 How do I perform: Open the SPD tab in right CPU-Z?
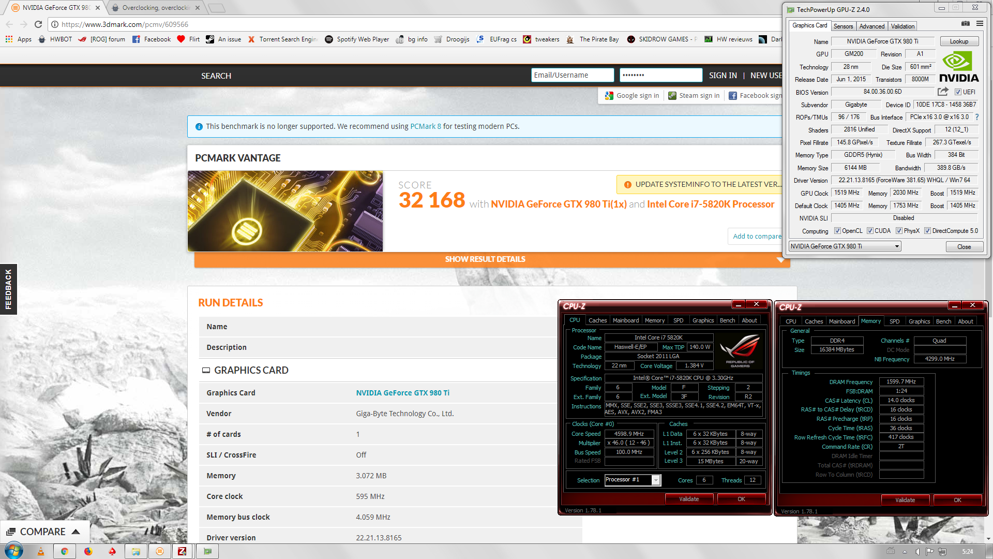[894, 321]
